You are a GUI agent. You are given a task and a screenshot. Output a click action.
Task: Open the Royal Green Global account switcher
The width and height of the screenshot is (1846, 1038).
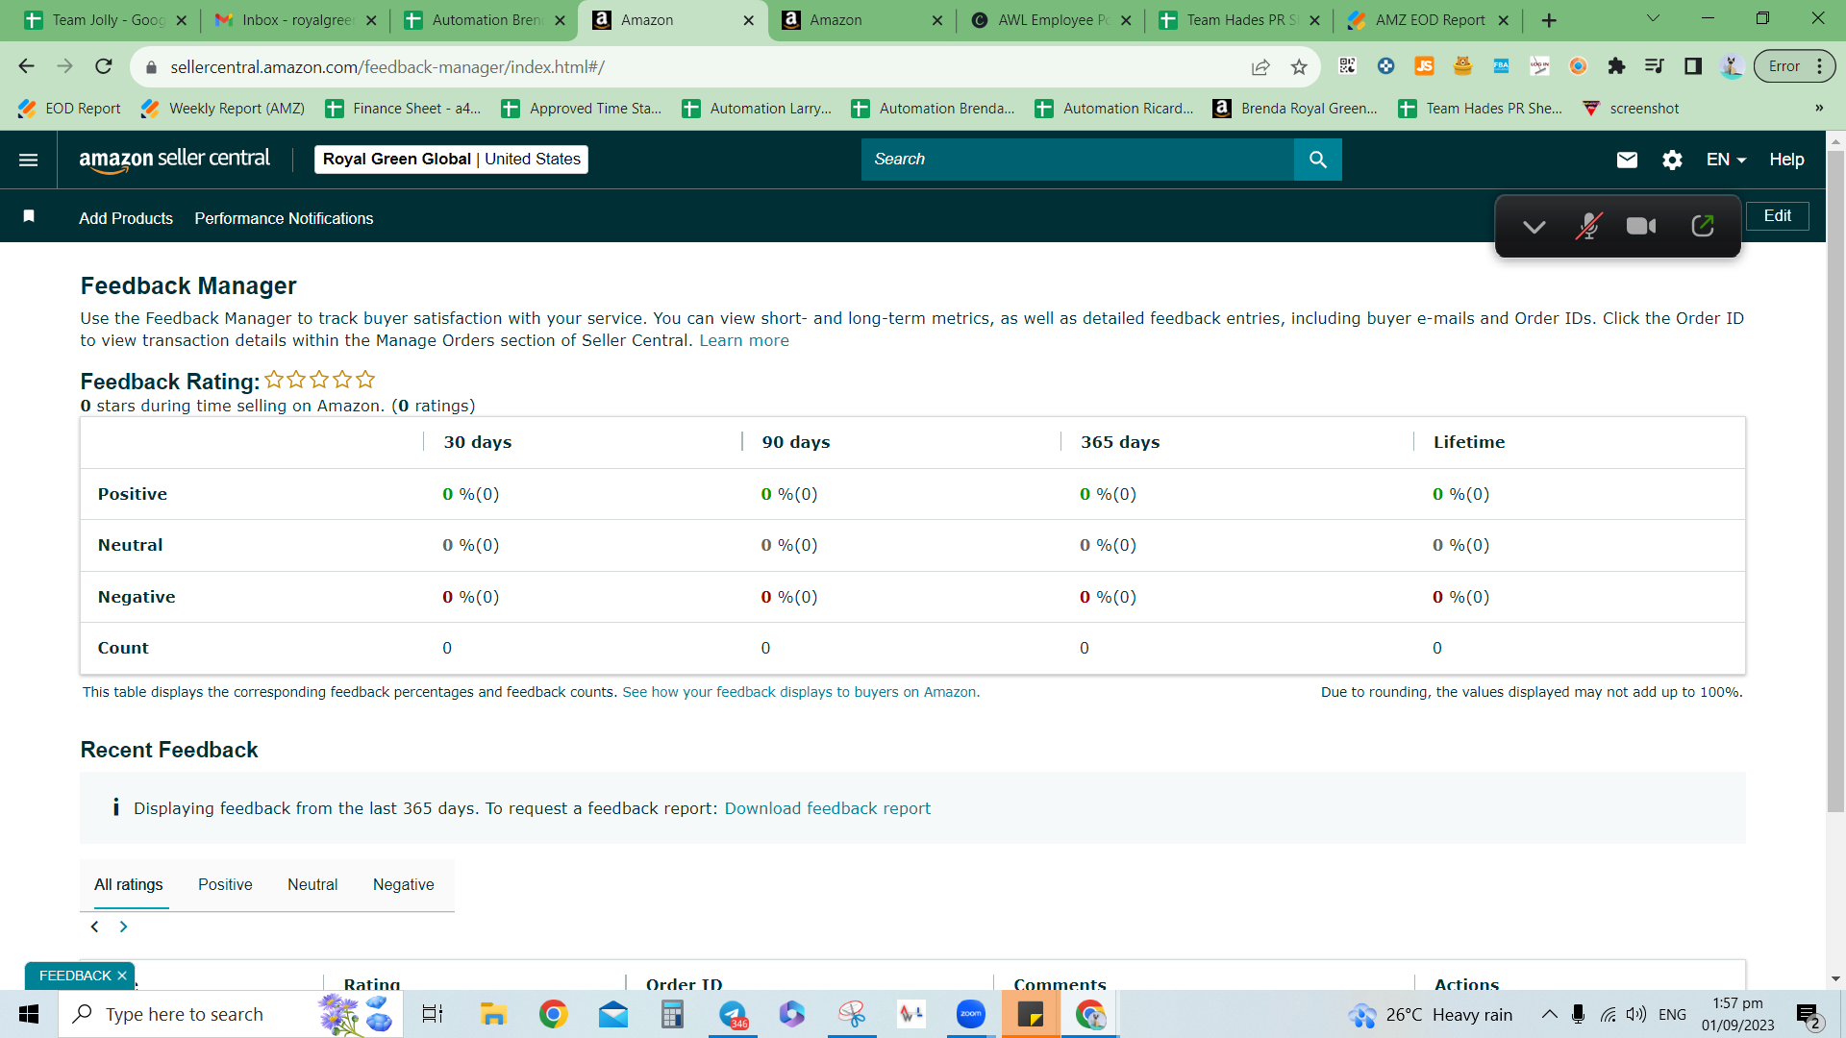coord(451,160)
